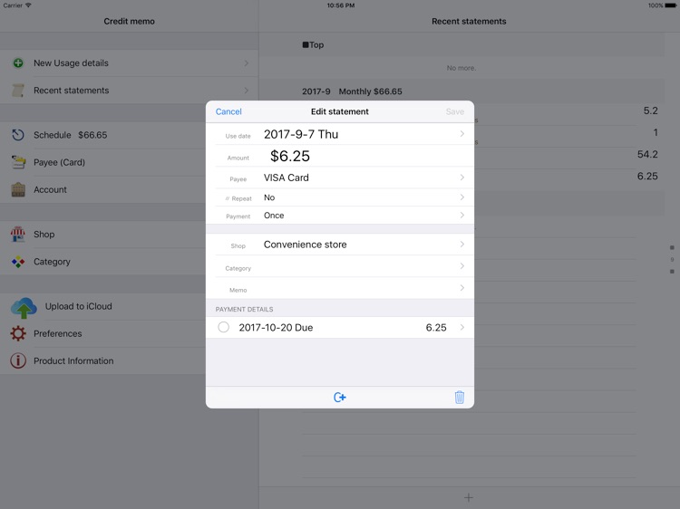Image resolution: width=680 pixels, height=509 pixels.
Task: Open the New Usage details row chevron in the sidebar
Action: [x=246, y=63]
